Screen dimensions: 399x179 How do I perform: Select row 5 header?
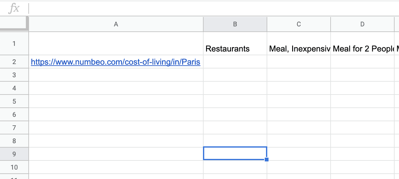(x=14, y=101)
